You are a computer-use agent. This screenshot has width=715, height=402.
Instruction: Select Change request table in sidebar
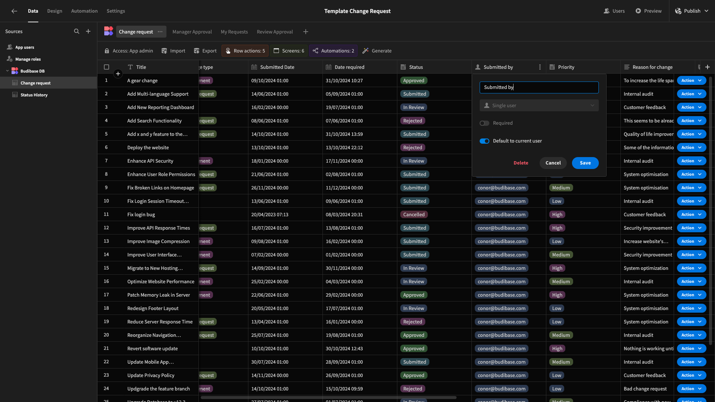(48, 83)
